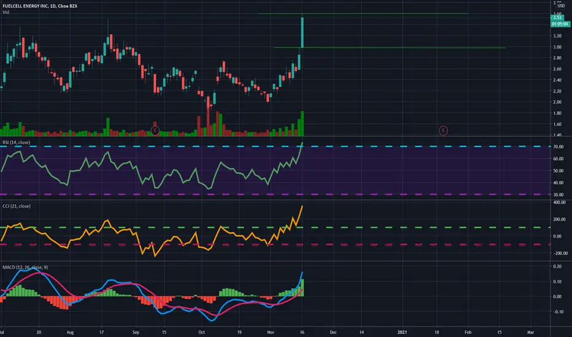The width and height of the screenshot is (572, 337).
Task: Click the 2.00 price axis label
Action: pos(557,102)
